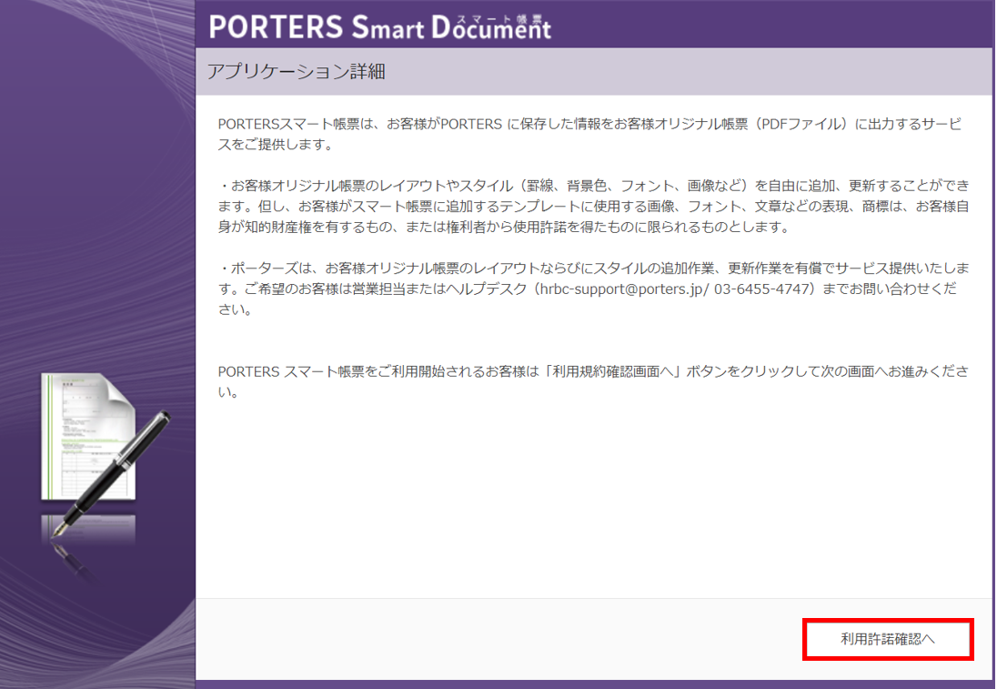
Task: Click the paragraph starting 「PORTERSスマート帳票は」
Action: [589, 134]
